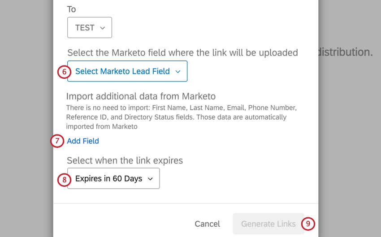This screenshot has width=381, height=237.
Task: Click the "distribution." text behind the dialog
Action: 345,52
